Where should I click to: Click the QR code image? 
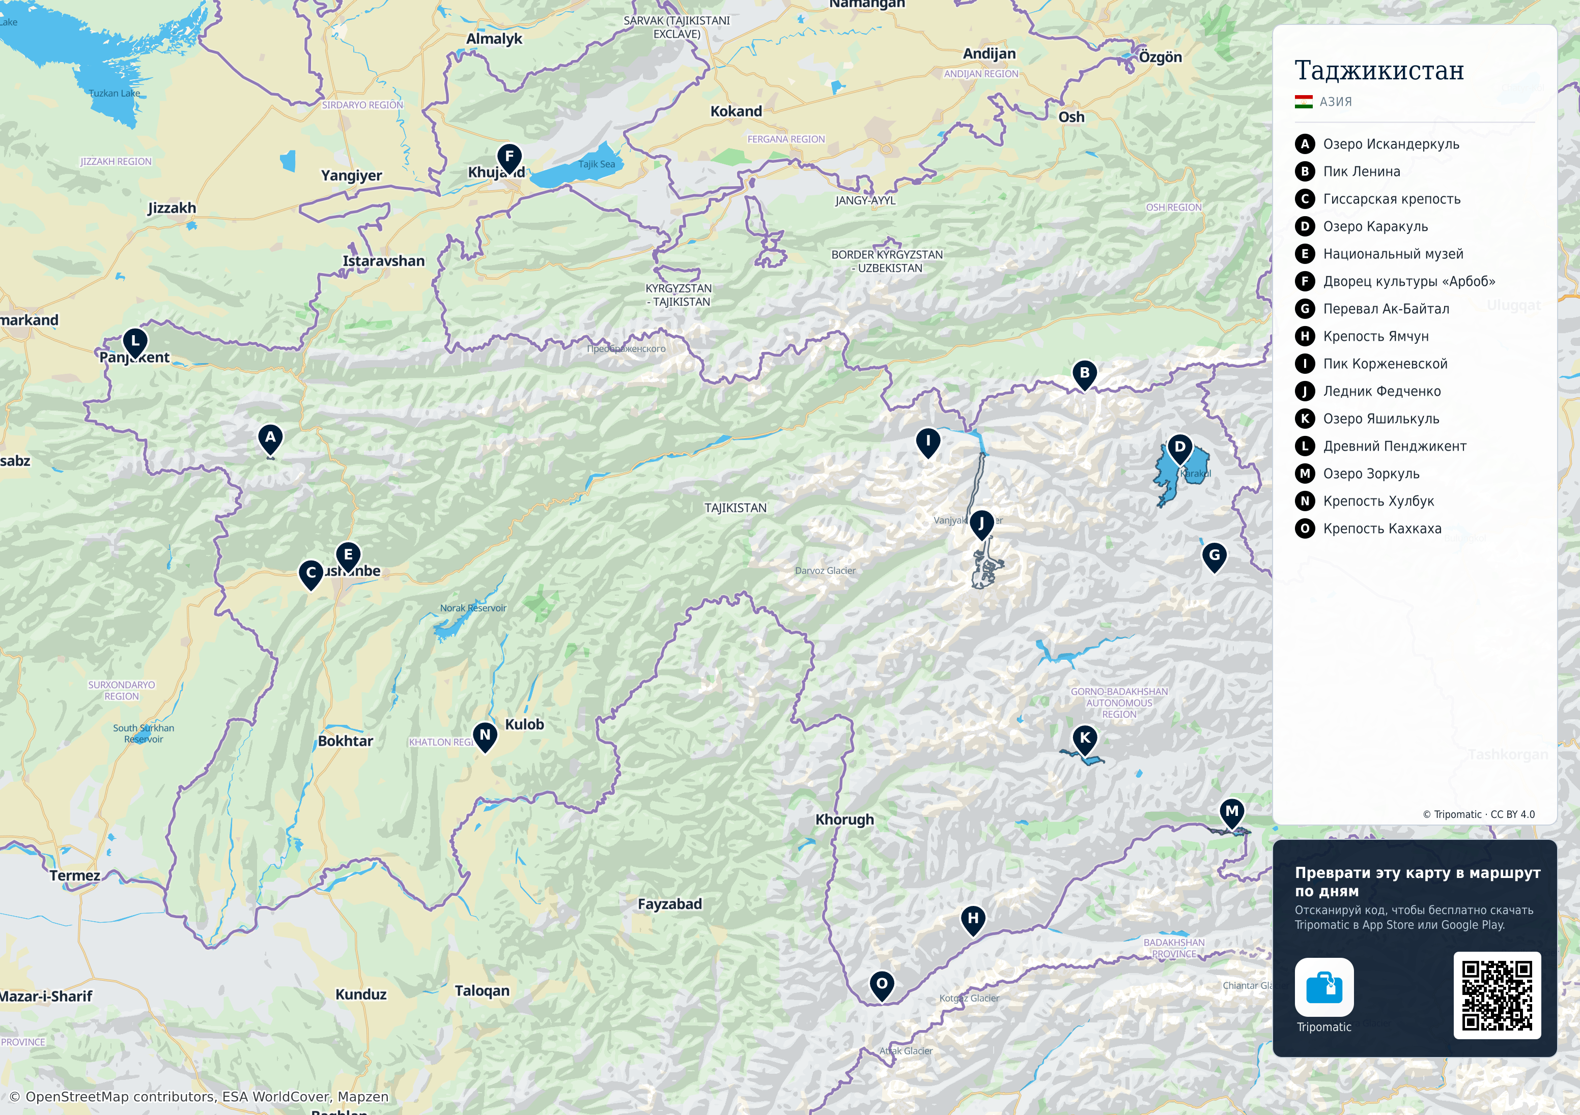click(x=1497, y=995)
